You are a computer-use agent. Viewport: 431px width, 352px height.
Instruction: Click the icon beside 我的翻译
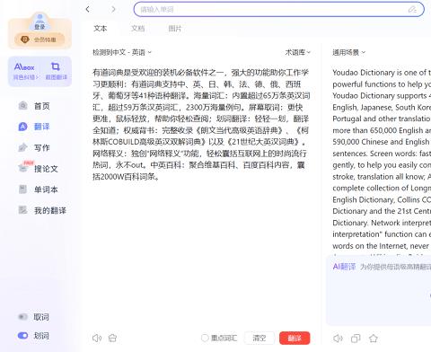(x=22, y=210)
